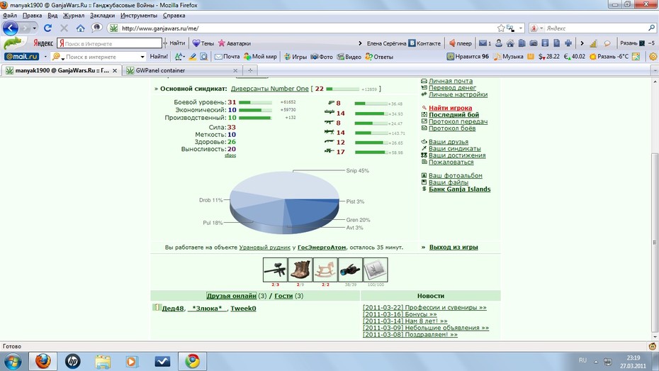Open the Правка menu

(32, 16)
